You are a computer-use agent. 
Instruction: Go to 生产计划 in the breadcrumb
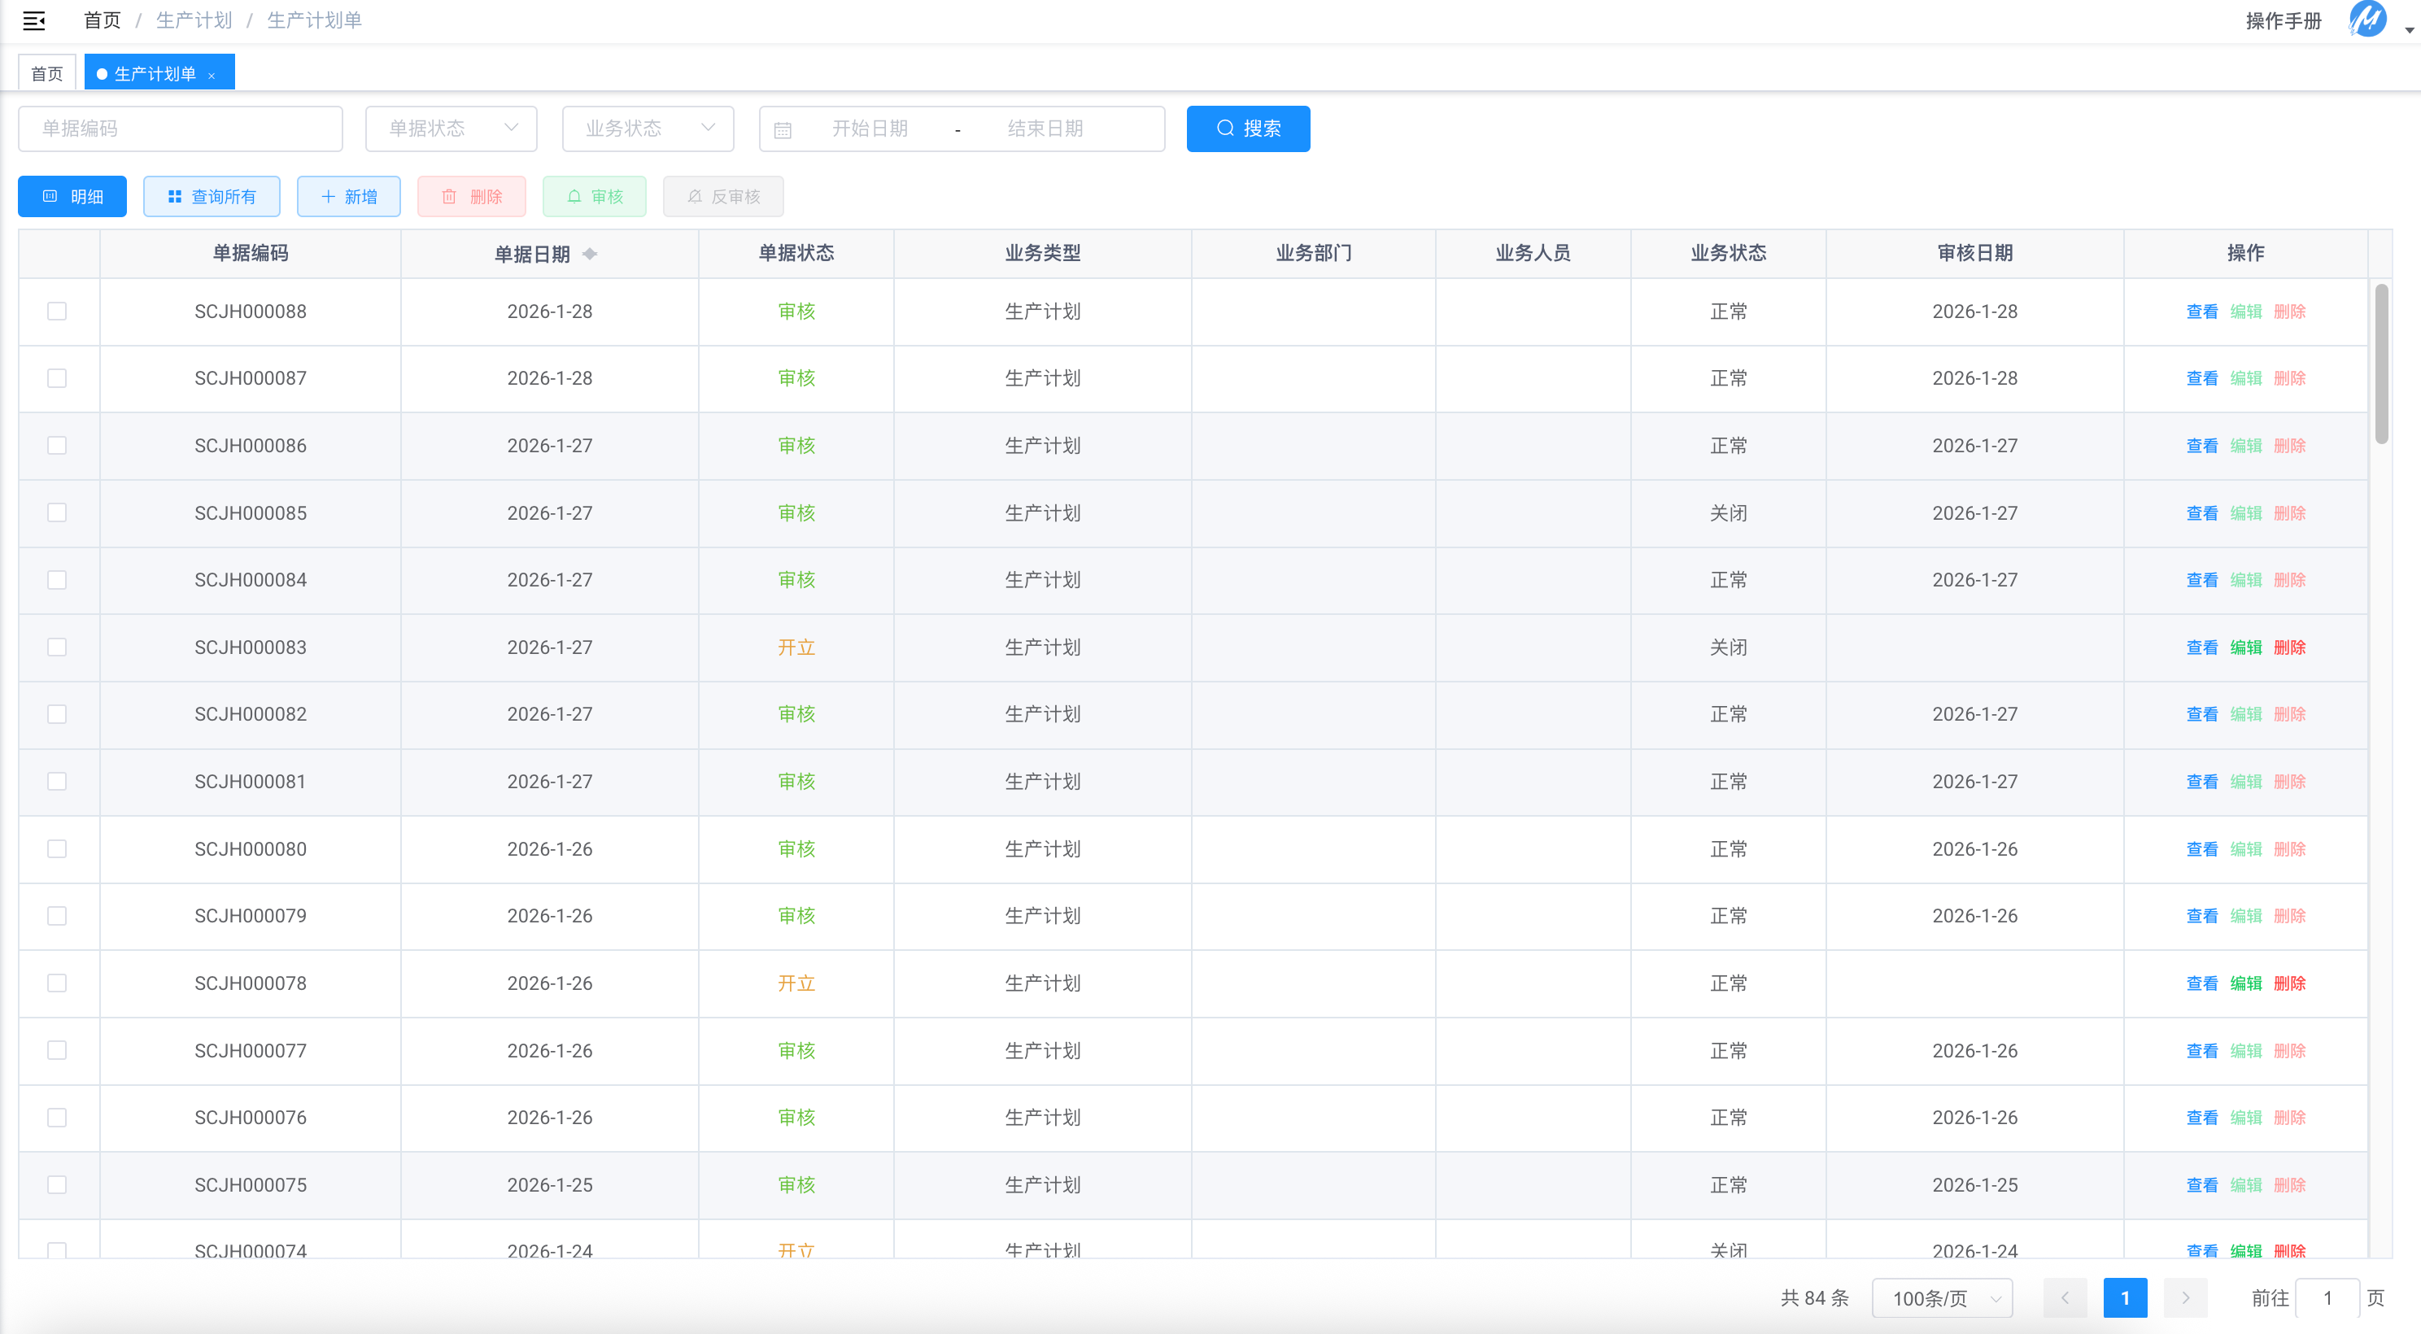pos(194,20)
